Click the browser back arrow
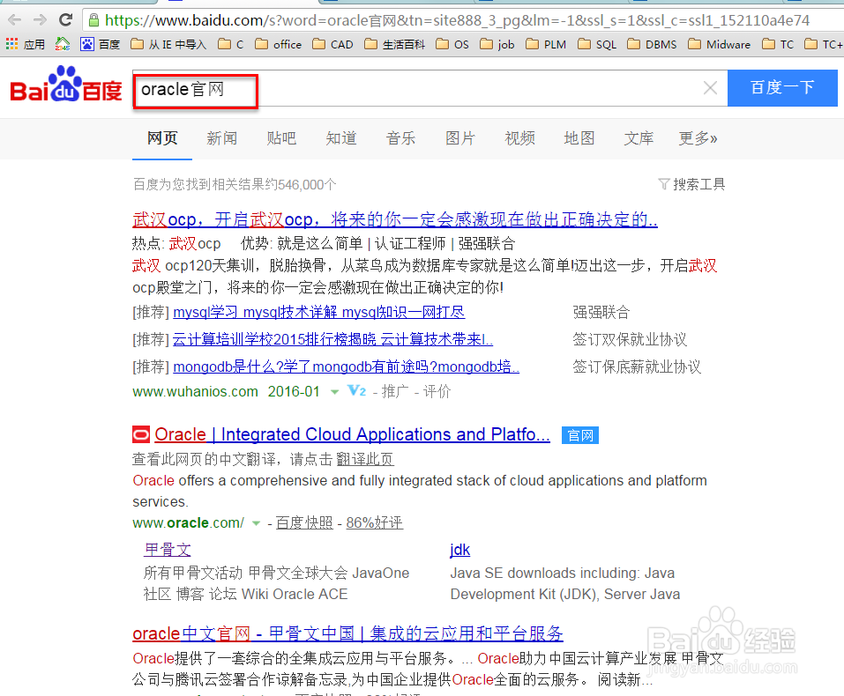844x696 pixels. pyautogui.click(x=14, y=20)
